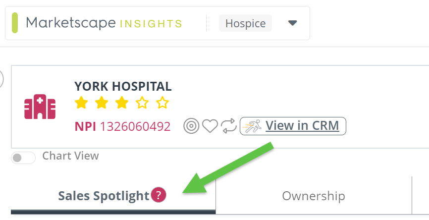Open the View in CRM link
Viewport: 429px width, 220px height.
click(x=302, y=126)
